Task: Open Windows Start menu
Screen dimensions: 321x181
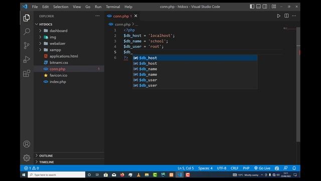Action: click(x=24, y=174)
